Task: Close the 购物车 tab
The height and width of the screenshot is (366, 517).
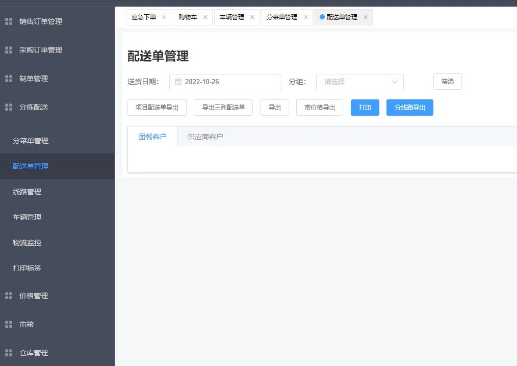Action: tap(205, 17)
